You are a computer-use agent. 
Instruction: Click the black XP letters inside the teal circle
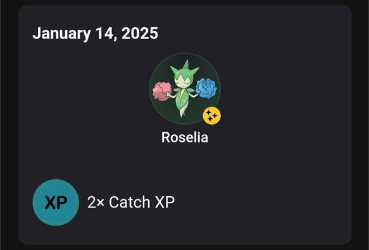pos(56,203)
